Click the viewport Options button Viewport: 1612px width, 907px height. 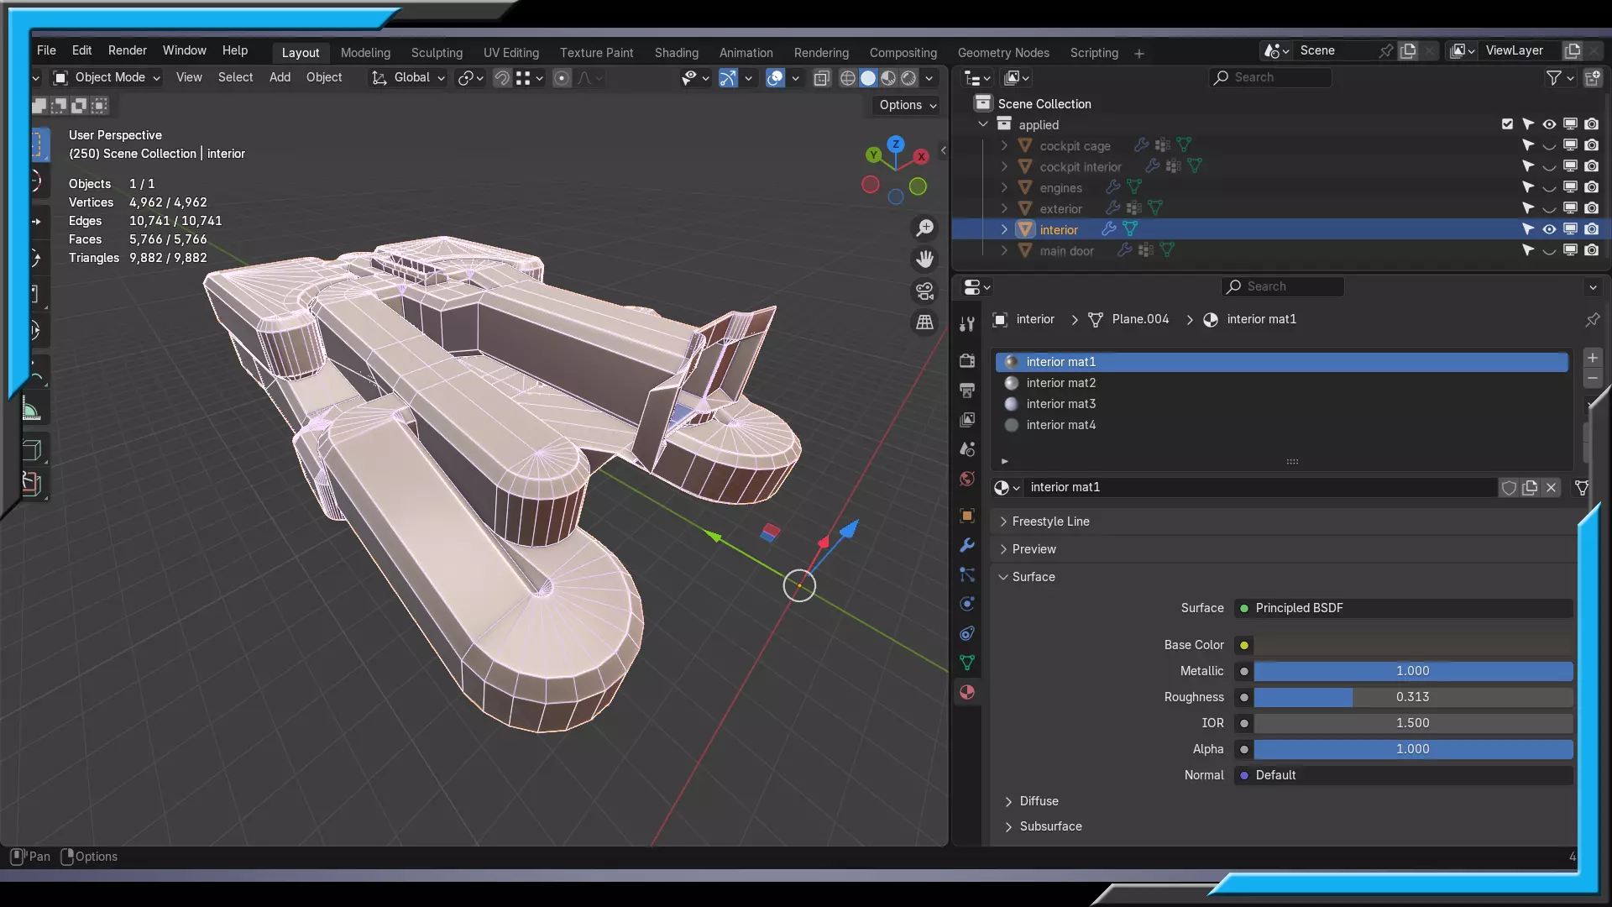pos(908,105)
